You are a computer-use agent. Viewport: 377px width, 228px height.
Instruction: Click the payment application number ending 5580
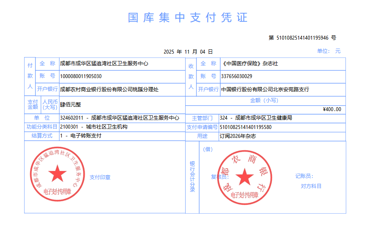click(x=245, y=127)
